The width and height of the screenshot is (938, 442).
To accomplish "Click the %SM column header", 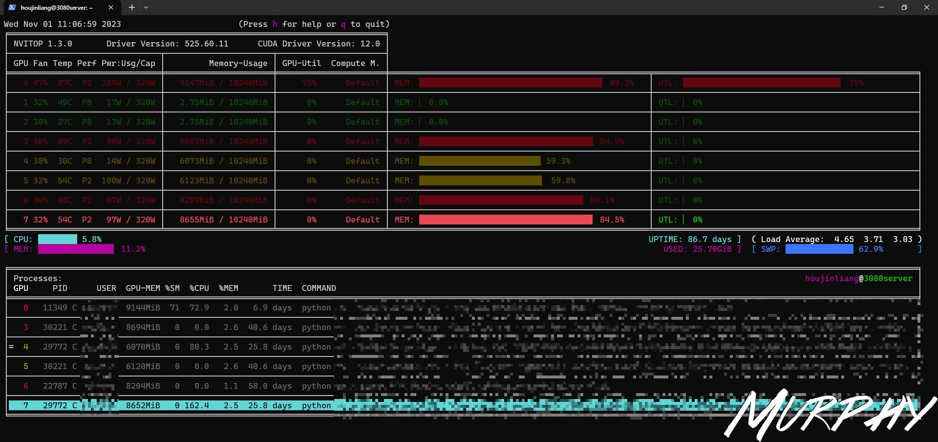I will click(x=172, y=288).
